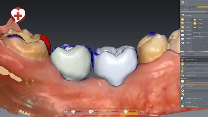Activate the cursor details analysis tool
This screenshot has width=208, height=117.
tap(183, 98)
